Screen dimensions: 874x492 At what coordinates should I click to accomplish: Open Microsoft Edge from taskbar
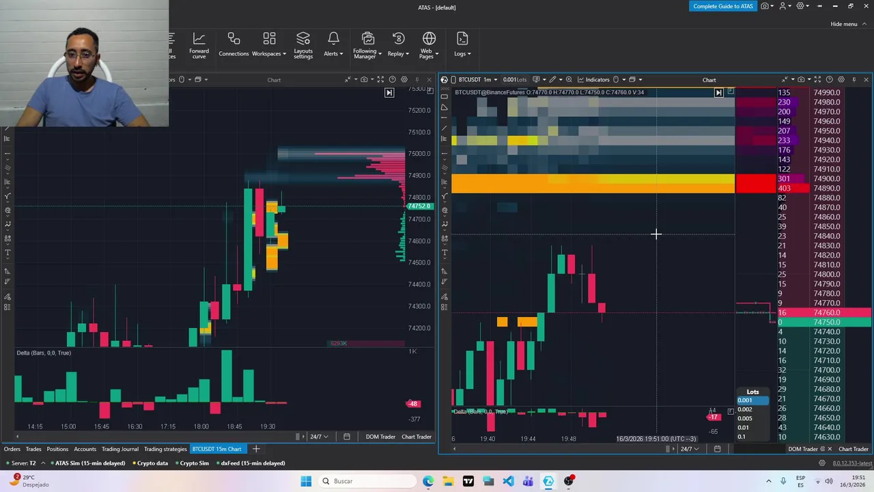pos(428,481)
